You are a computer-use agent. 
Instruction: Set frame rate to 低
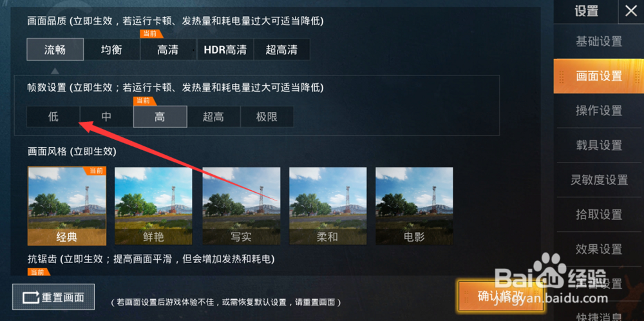[x=53, y=117]
